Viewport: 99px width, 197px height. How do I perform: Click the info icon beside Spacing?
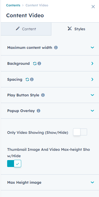(32, 80)
